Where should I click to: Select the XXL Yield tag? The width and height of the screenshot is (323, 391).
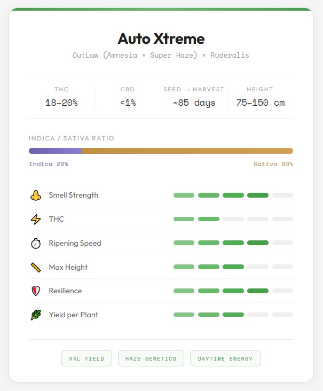point(87,358)
